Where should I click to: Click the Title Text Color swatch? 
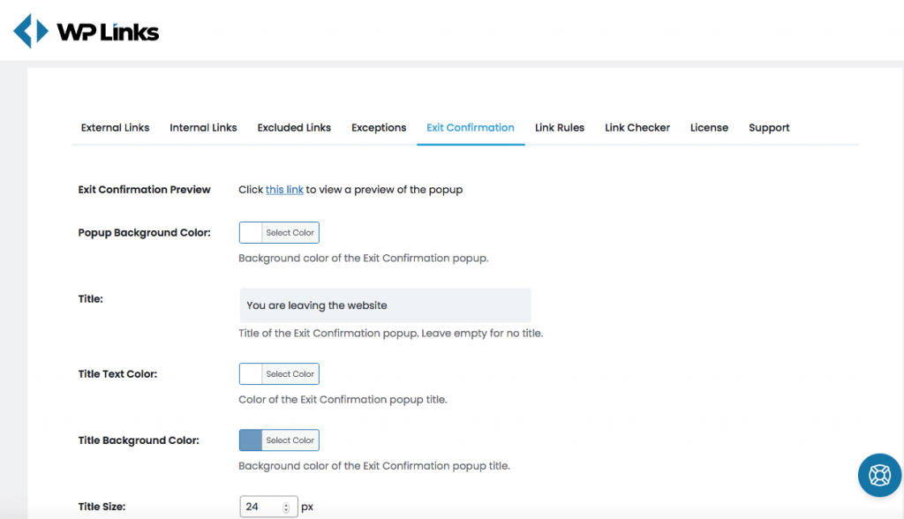pyautogui.click(x=251, y=373)
